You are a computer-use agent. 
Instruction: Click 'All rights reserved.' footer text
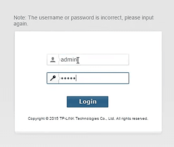[132, 118]
